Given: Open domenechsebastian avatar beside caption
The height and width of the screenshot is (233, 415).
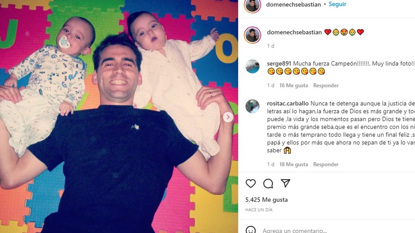Looking at the screenshot, I should click(252, 35).
